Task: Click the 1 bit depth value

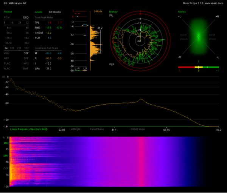Action: coord(5,23)
